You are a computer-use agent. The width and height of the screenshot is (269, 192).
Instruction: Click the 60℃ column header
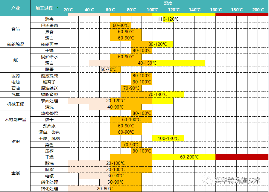110,10
